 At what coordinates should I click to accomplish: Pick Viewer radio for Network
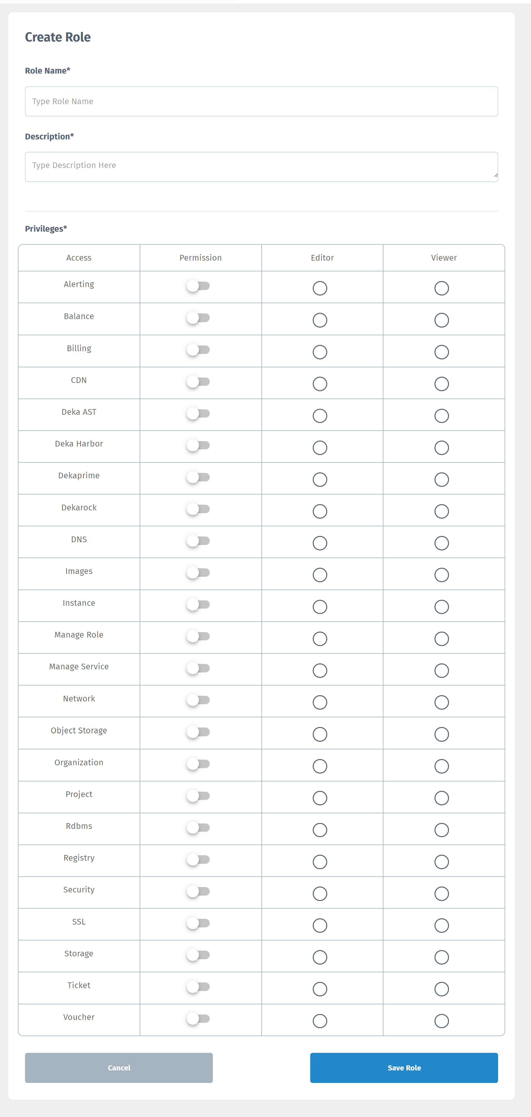tap(441, 703)
